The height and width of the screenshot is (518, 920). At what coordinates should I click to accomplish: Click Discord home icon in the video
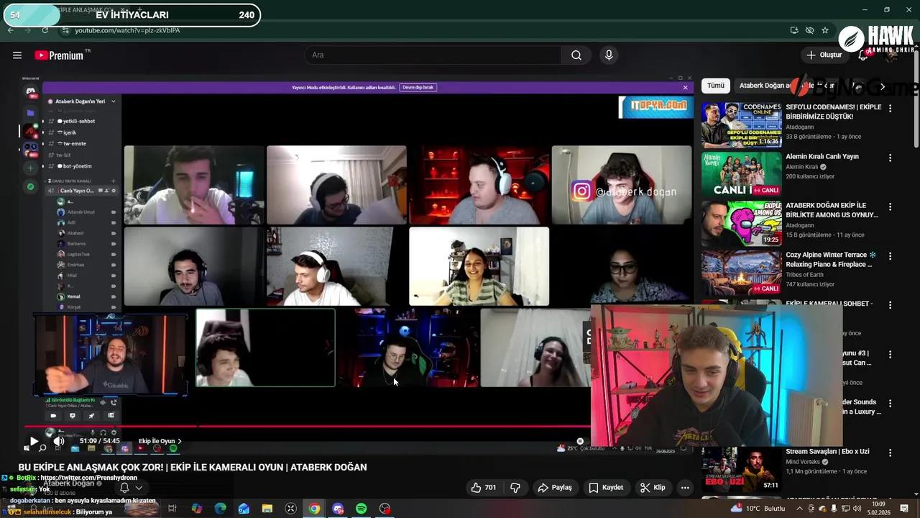[x=31, y=91]
